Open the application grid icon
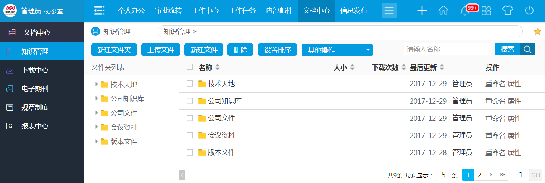The height and width of the screenshot is (183, 545). (x=486, y=11)
